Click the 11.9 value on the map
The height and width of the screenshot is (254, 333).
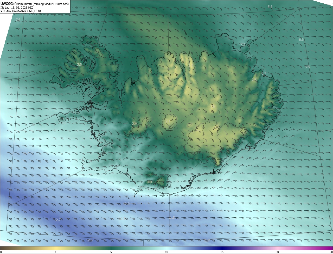207,240
